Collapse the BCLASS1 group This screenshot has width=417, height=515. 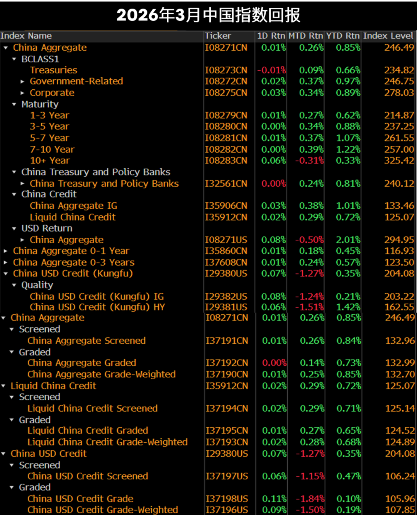[14, 59]
